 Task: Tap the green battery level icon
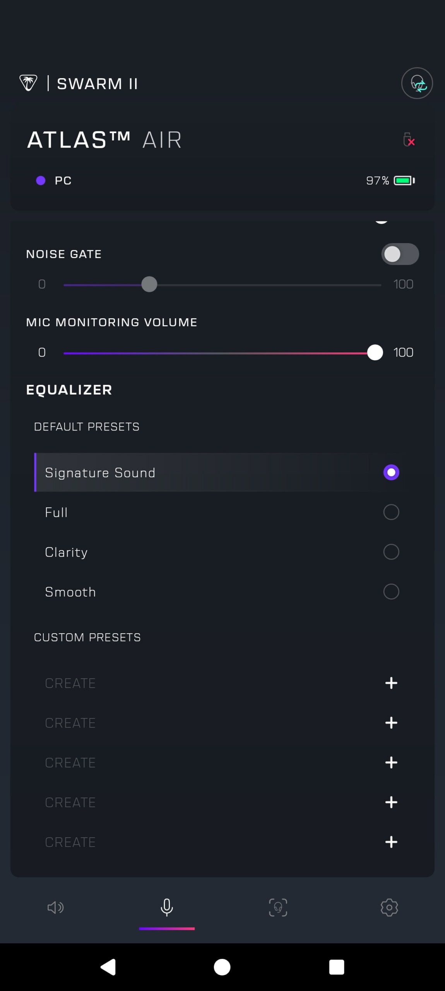point(404,180)
